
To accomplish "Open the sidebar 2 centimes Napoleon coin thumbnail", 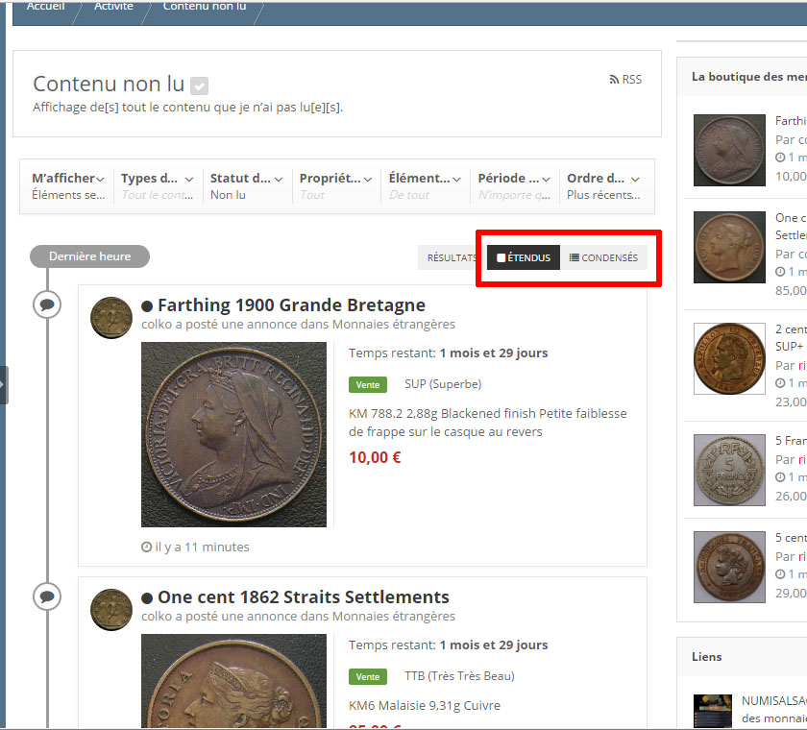I will tap(729, 358).
